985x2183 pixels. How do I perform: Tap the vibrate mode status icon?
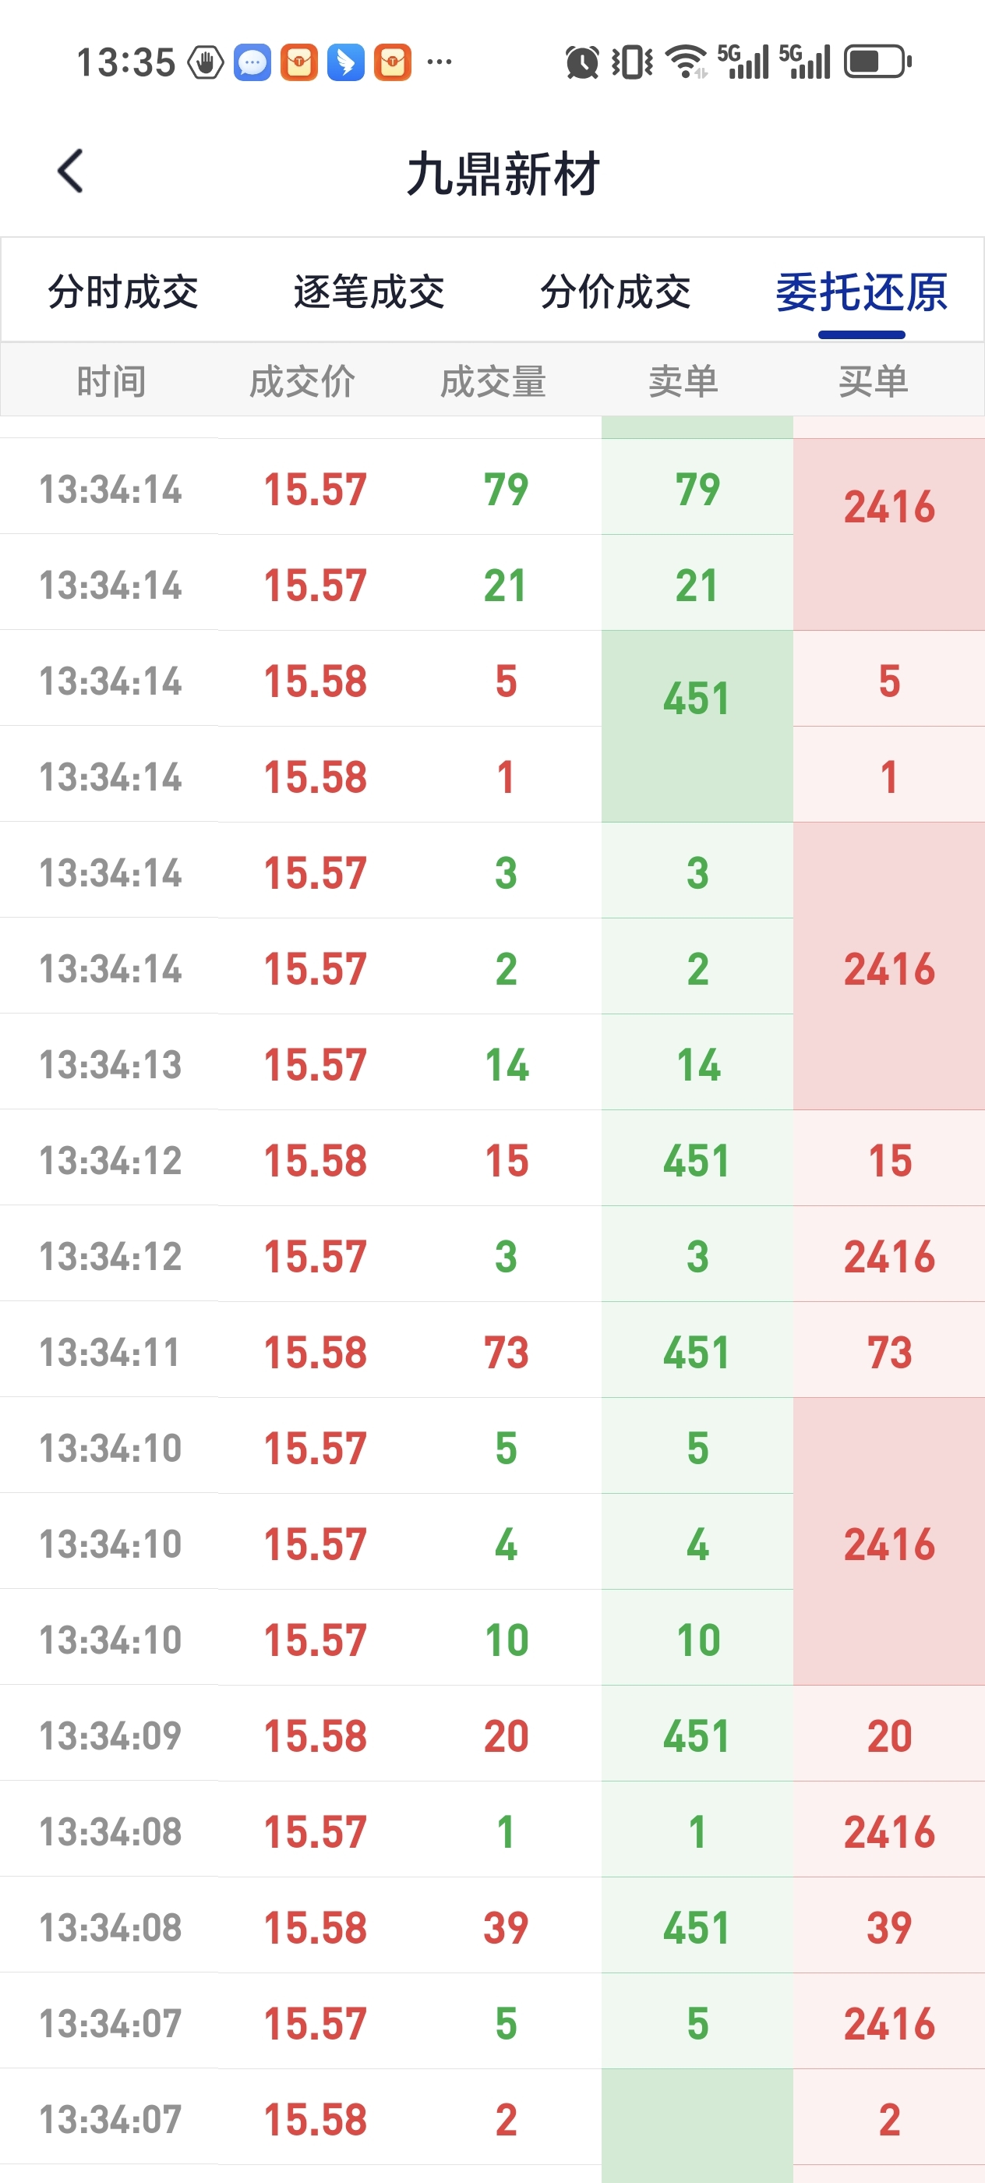click(632, 62)
